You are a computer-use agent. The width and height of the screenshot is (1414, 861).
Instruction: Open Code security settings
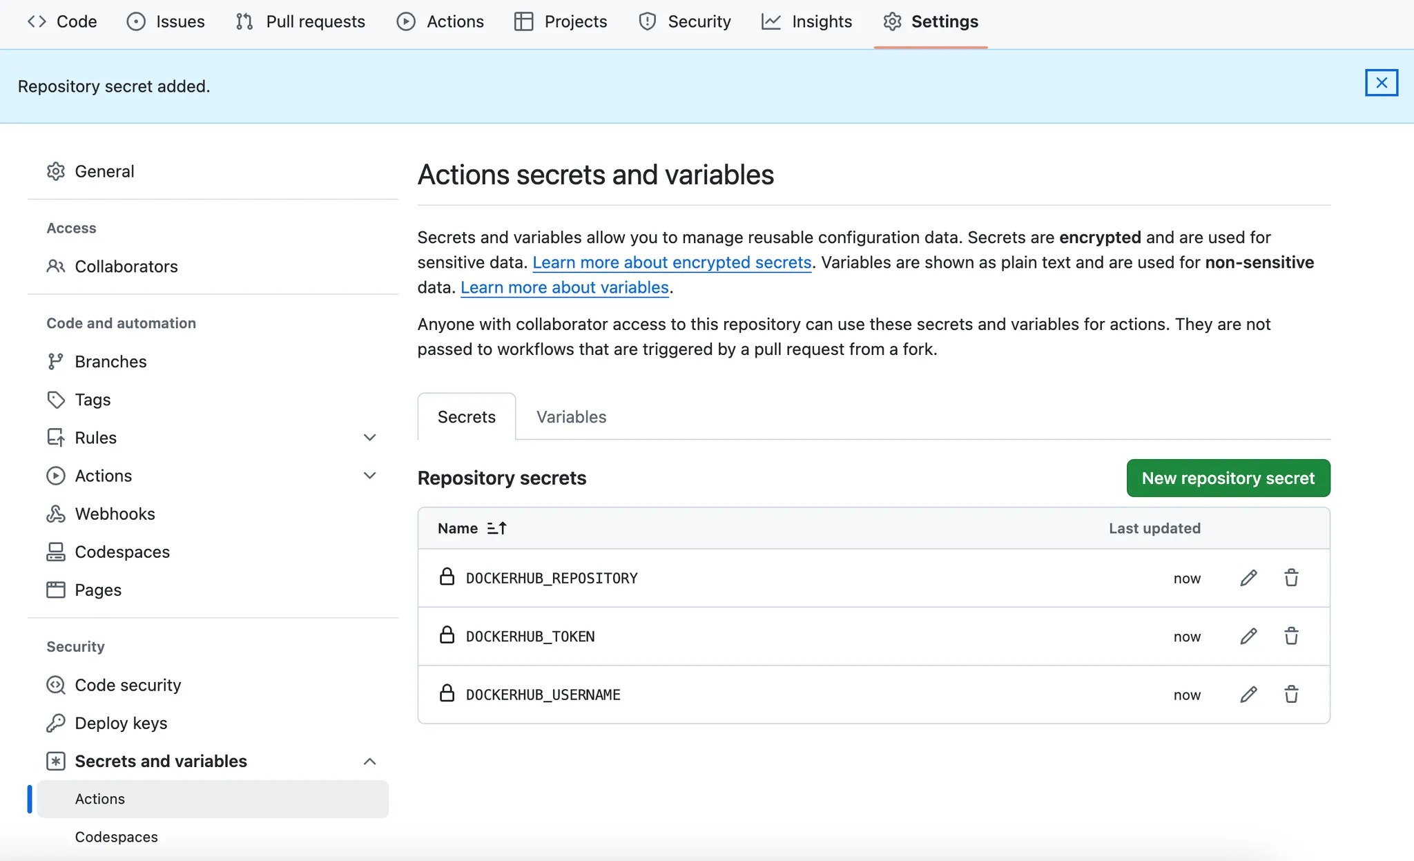213,685
